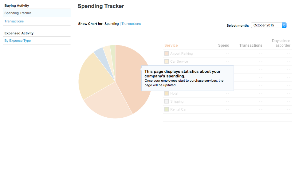Select Spending Tracker in the sidebar

18,13
